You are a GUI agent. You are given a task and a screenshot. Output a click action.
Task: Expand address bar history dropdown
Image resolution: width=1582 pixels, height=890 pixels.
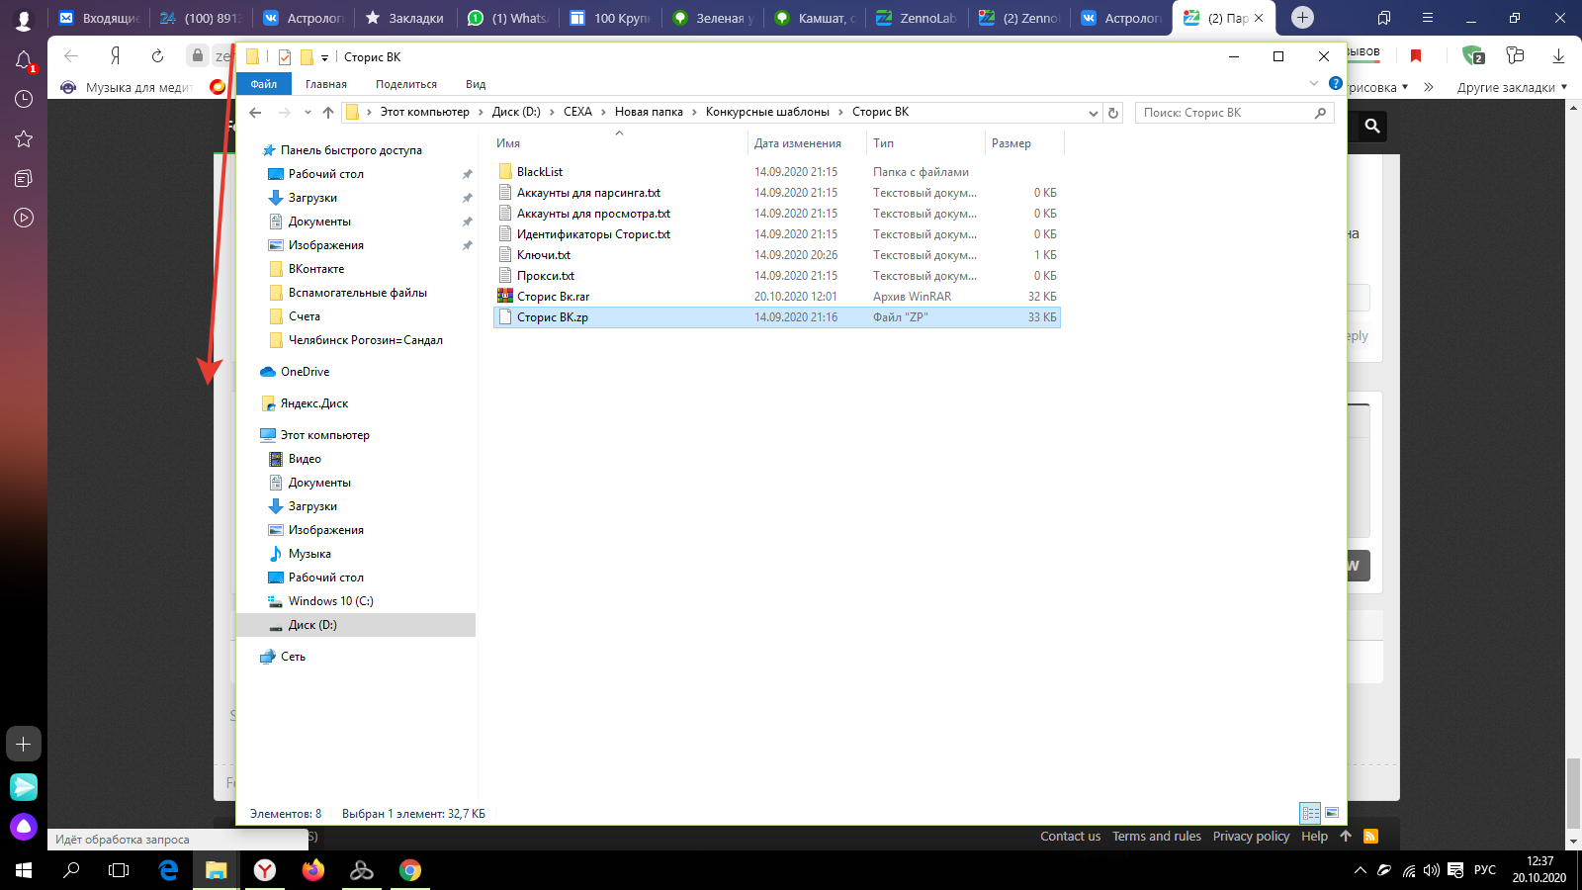tap(1093, 113)
